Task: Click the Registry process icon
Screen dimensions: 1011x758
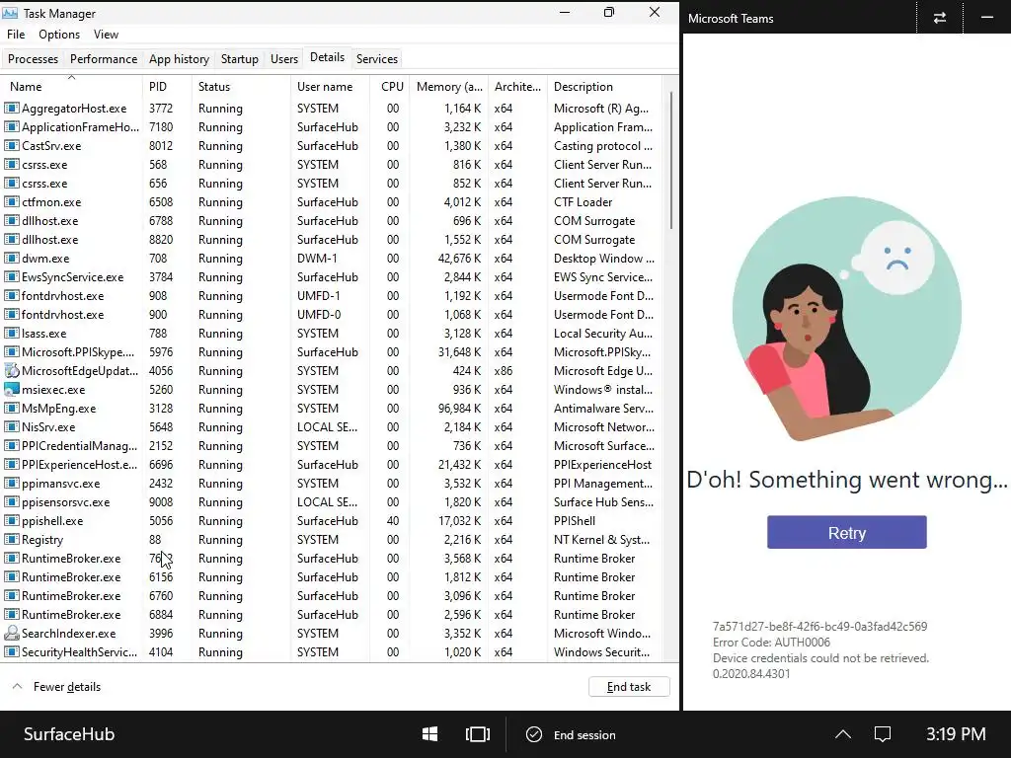Action: [x=12, y=539]
